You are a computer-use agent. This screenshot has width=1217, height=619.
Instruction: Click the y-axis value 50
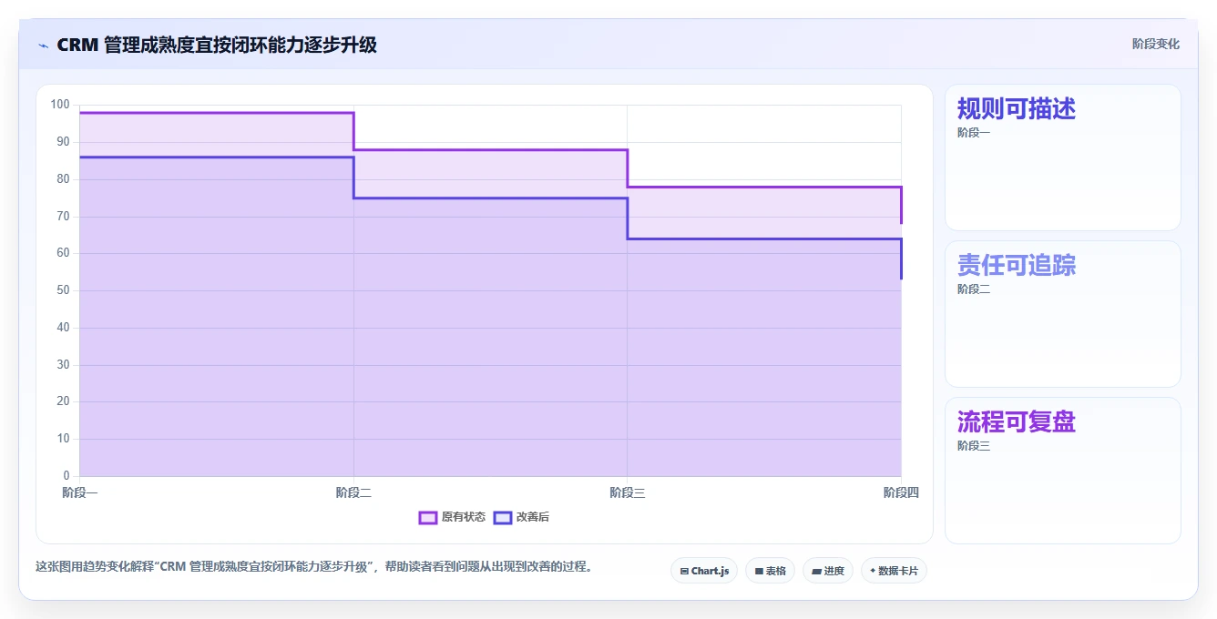[63, 290]
